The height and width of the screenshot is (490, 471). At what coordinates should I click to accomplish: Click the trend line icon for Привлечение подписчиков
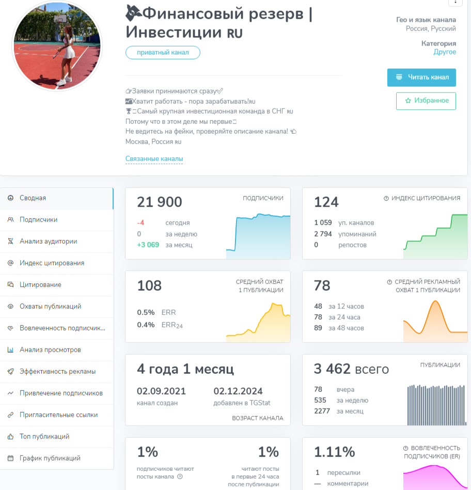point(11,393)
